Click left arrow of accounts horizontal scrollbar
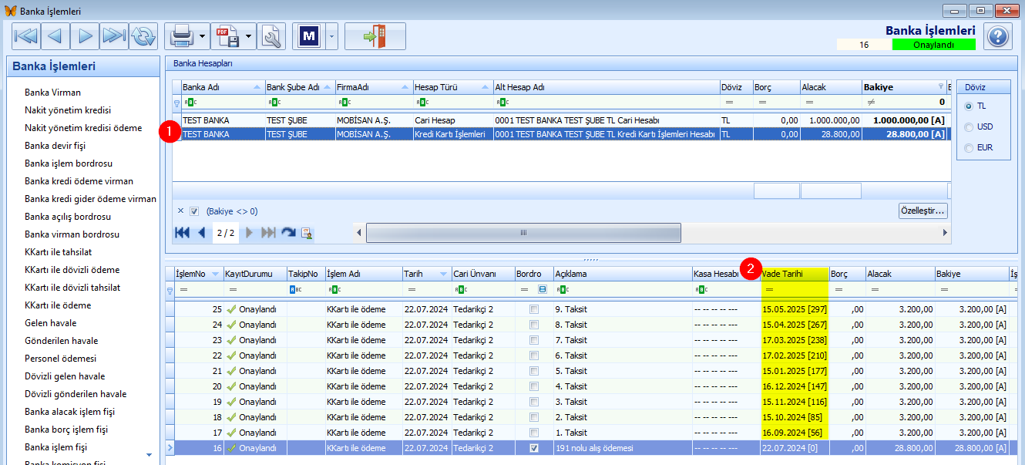Image resolution: width=1025 pixels, height=465 pixels. tap(358, 232)
